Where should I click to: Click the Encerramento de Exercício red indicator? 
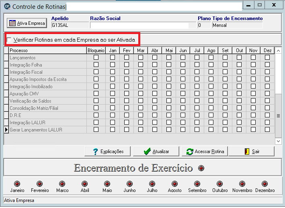coord(201,168)
